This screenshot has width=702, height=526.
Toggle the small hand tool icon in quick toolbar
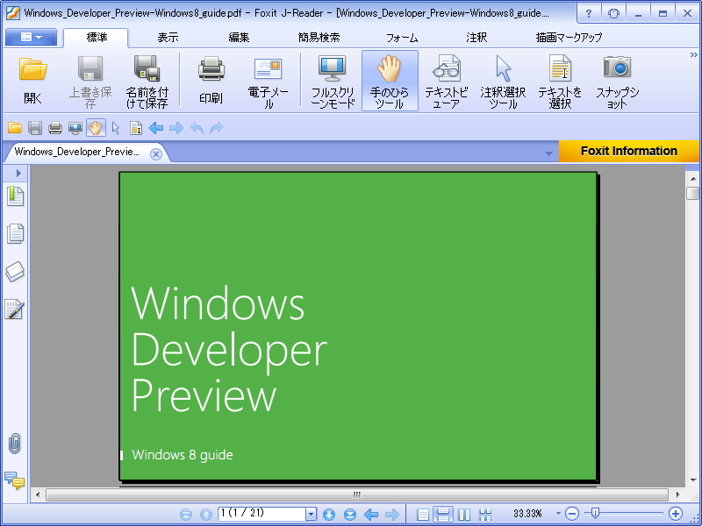point(96,128)
